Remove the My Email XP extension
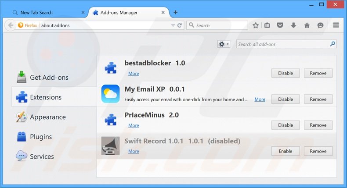 click(x=318, y=99)
